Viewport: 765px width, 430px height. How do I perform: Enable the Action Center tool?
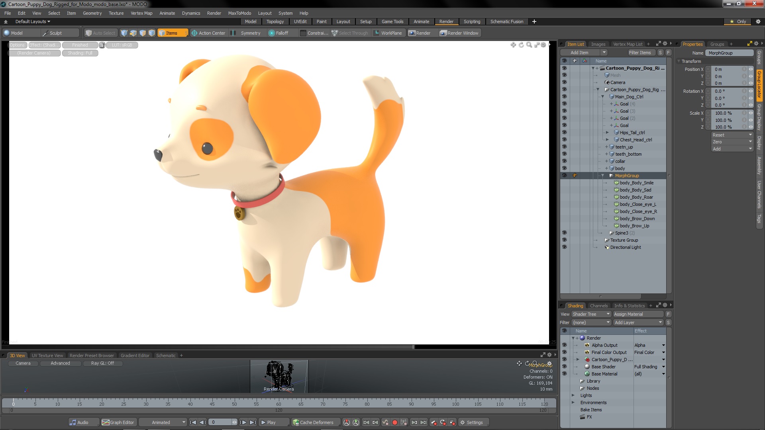point(208,33)
